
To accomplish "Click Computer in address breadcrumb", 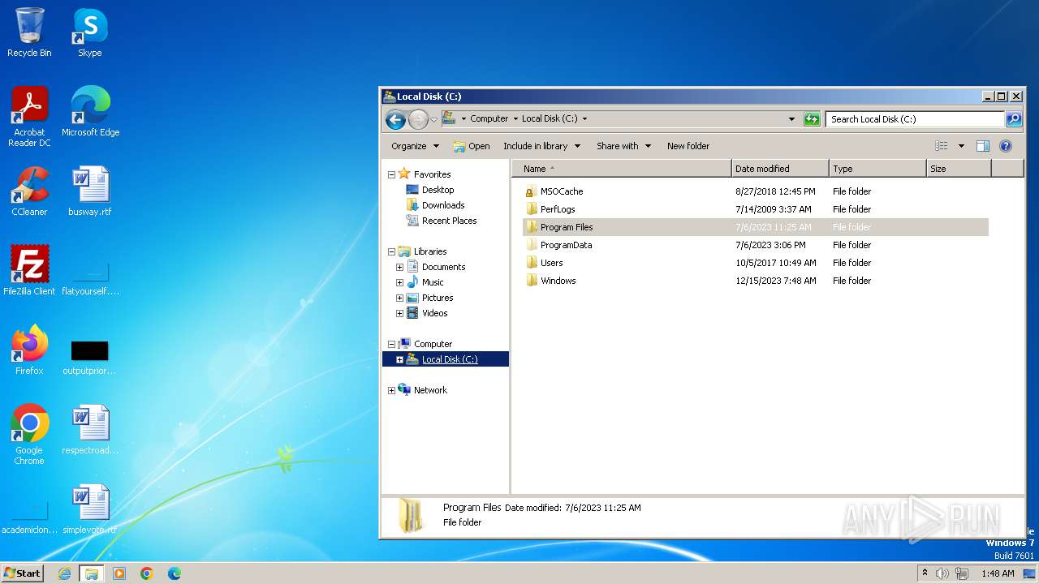I will click(489, 118).
